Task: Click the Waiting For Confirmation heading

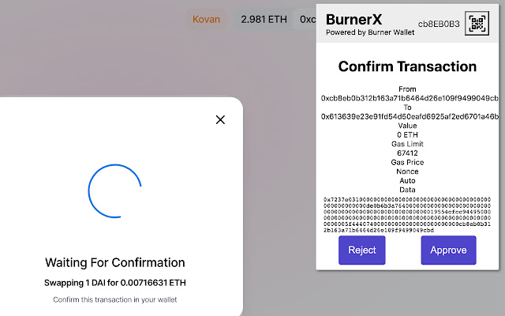Action: 115,262
